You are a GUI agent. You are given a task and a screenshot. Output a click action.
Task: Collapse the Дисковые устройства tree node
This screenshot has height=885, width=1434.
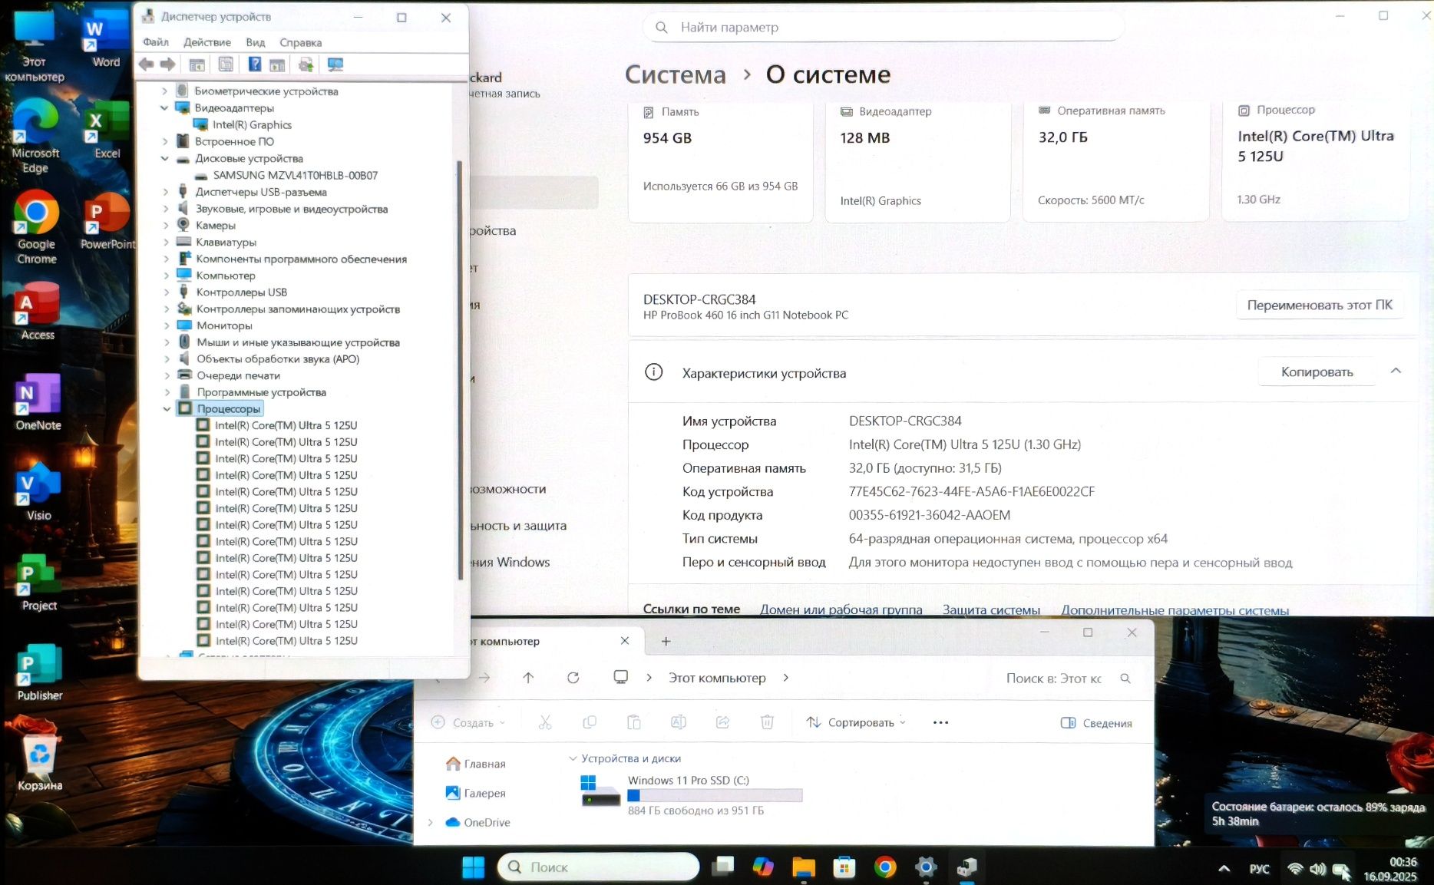click(164, 159)
